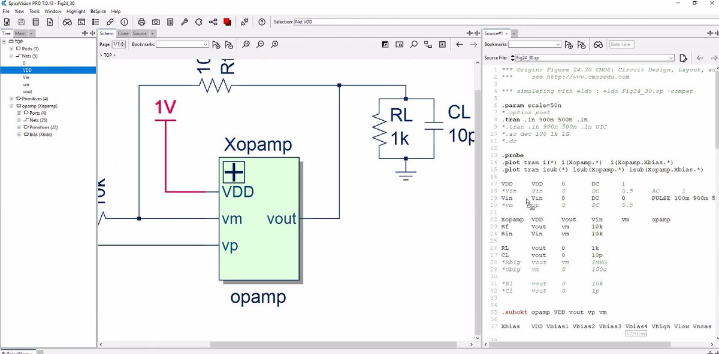Click the share/connectivity nodes icon
Image resolution: width=719 pixels, height=354 pixels.
[x=213, y=22]
